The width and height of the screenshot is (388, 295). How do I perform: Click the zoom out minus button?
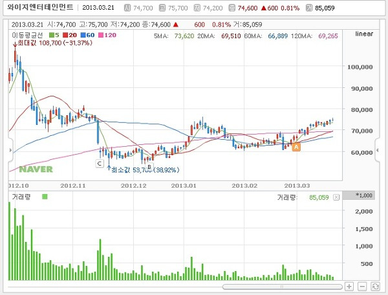[x=362, y=287]
